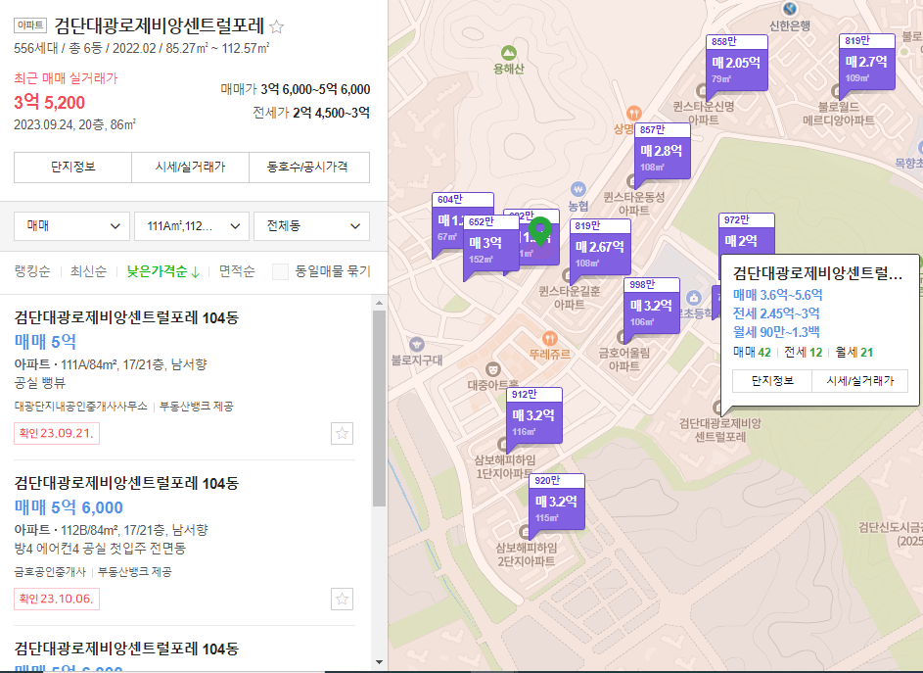The height and width of the screenshot is (673, 923).
Task: Sort listings by 최신순
Action: (x=88, y=271)
